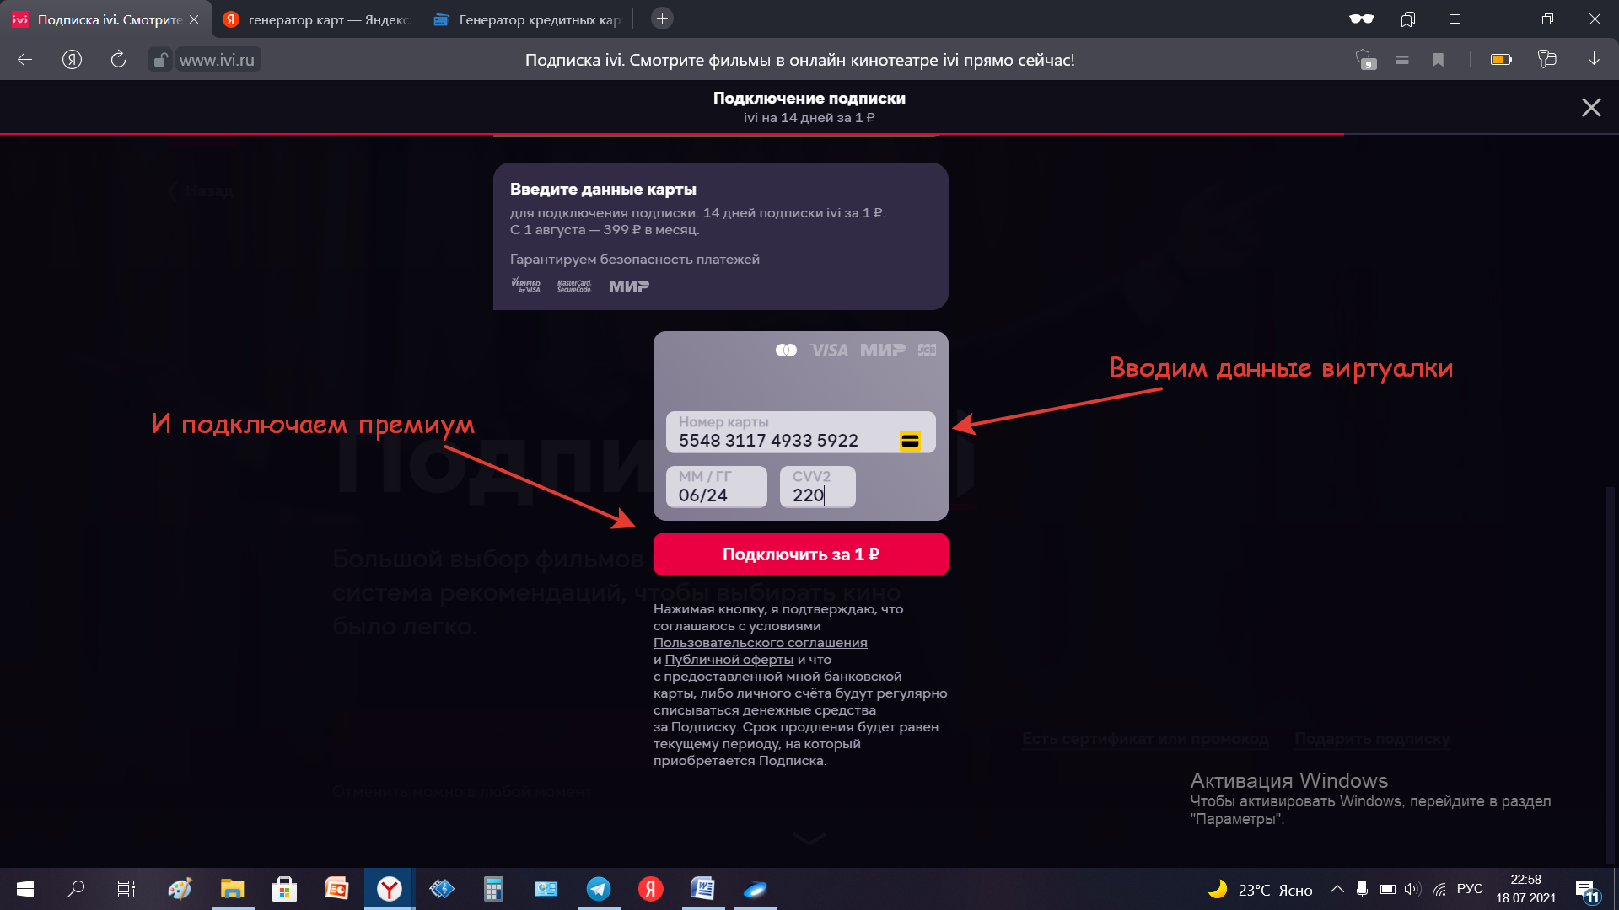Open the browser hamburger menu
1619x910 pixels.
[x=1455, y=19]
